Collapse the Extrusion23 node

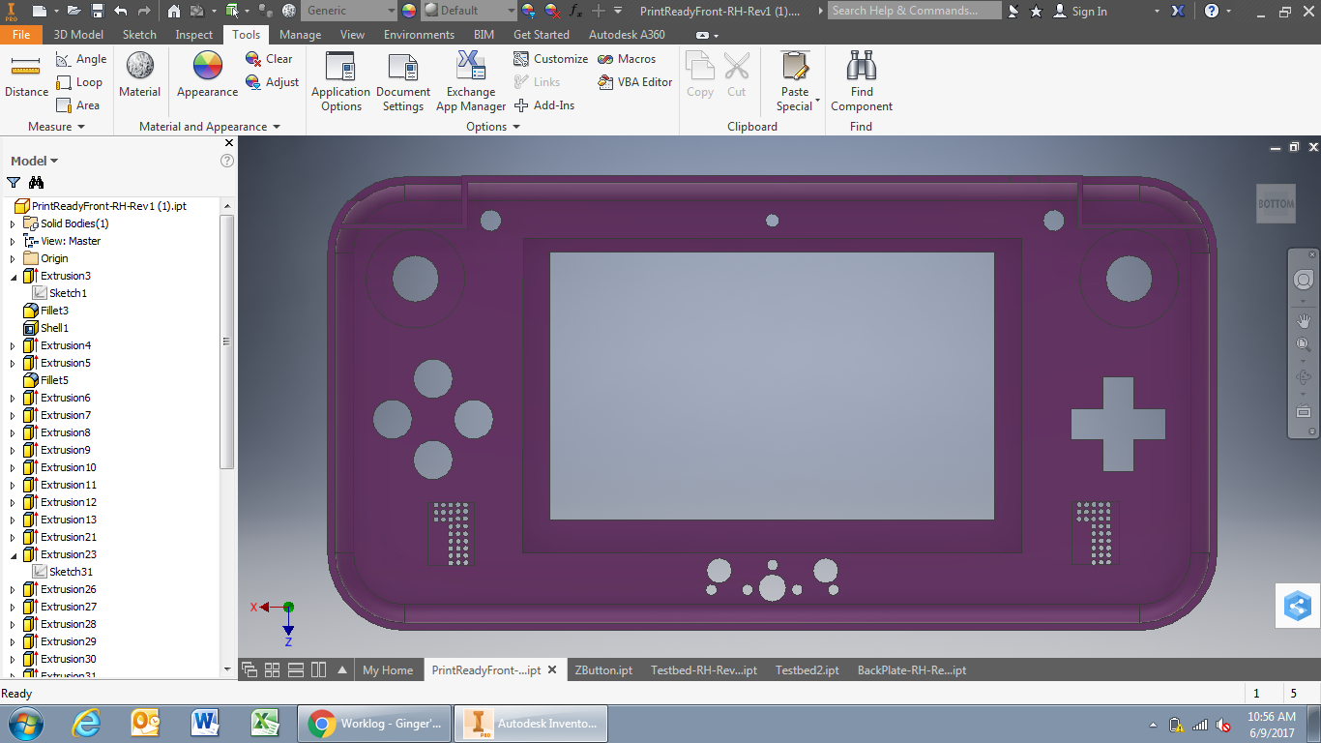pos(13,554)
